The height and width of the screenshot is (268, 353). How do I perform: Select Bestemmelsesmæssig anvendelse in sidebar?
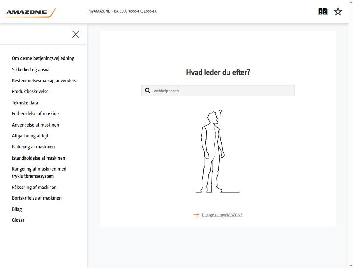coord(45,80)
